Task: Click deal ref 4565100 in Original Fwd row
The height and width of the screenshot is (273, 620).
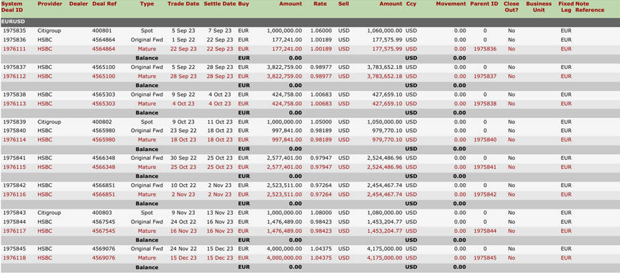Action: tap(103, 67)
